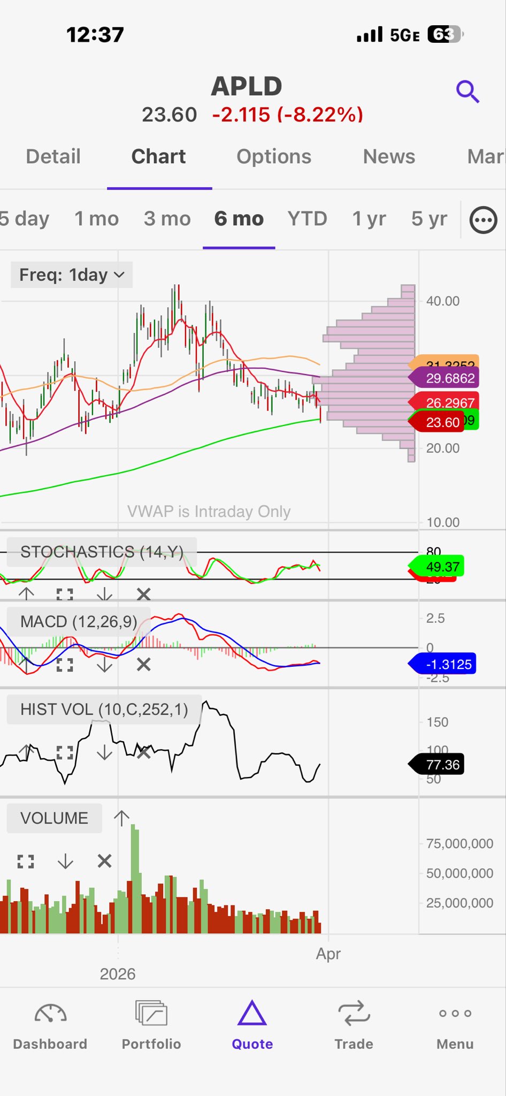The image size is (506, 1096).
Task: Remove the Volume indicator
Action: tap(104, 861)
